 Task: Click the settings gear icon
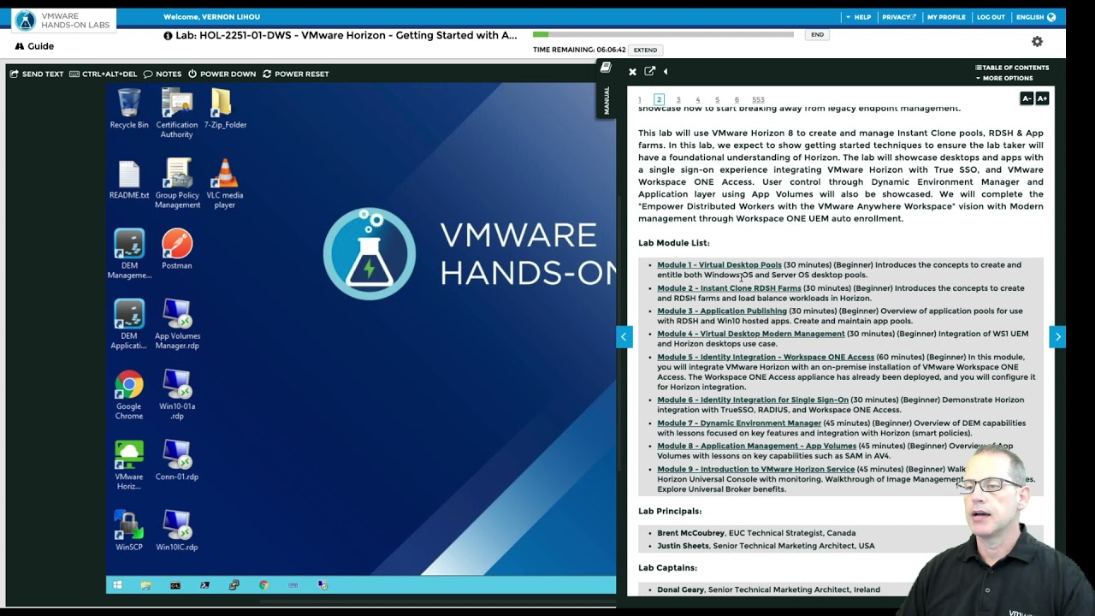[1037, 42]
